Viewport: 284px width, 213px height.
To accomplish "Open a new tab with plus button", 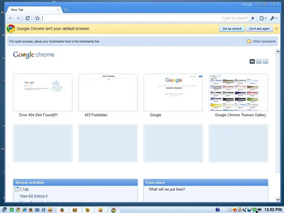I will (66, 10).
